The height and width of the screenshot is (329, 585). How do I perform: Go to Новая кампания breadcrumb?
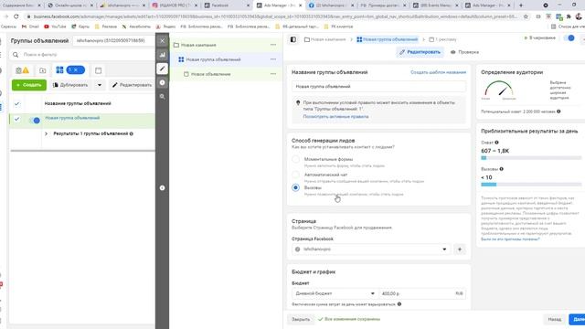pyautogui.click(x=325, y=39)
